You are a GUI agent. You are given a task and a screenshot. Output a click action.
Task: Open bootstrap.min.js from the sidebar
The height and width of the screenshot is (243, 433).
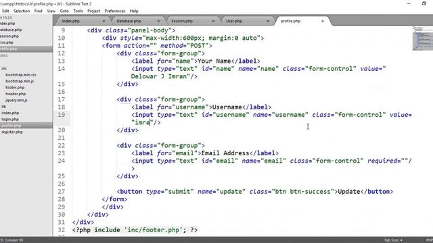point(20,81)
